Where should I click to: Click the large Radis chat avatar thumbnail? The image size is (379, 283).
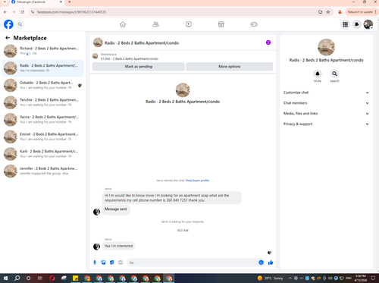click(183, 90)
